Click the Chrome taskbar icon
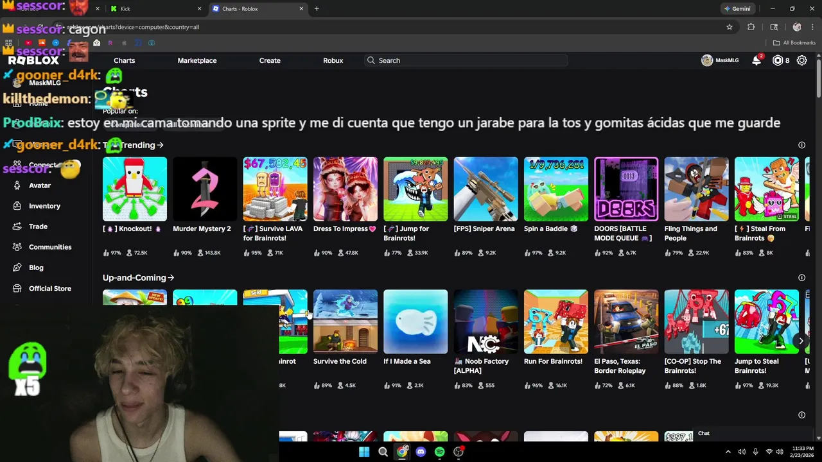 [402, 452]
